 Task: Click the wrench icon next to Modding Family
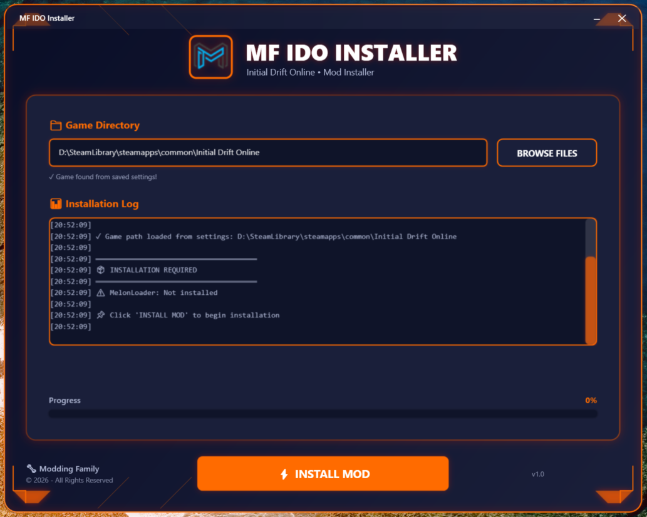click(33, 468)
